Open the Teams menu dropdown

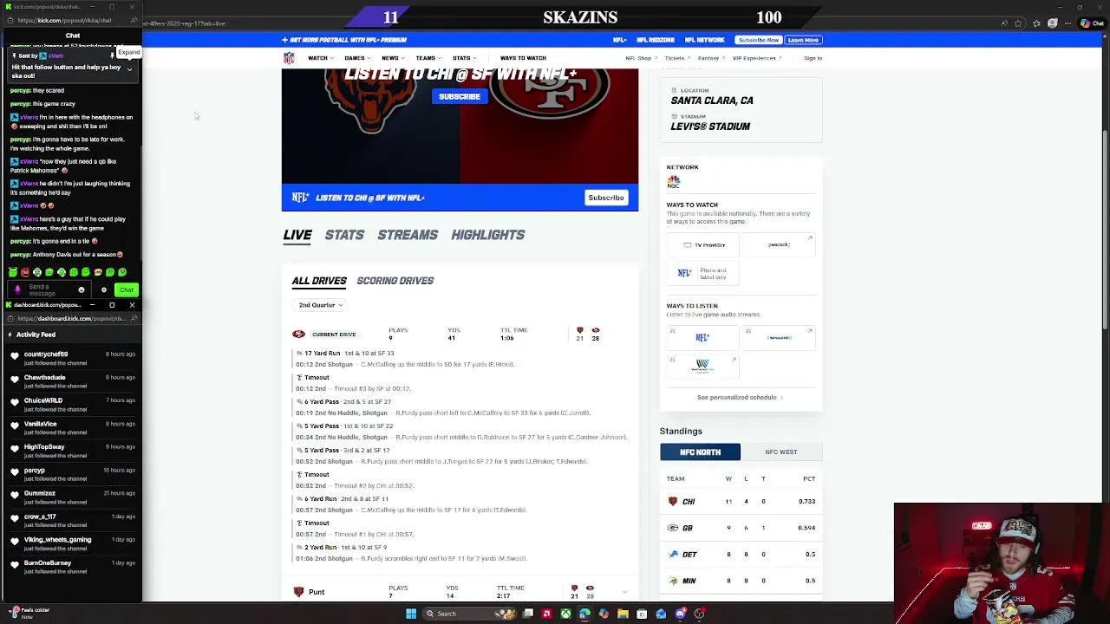428,58
